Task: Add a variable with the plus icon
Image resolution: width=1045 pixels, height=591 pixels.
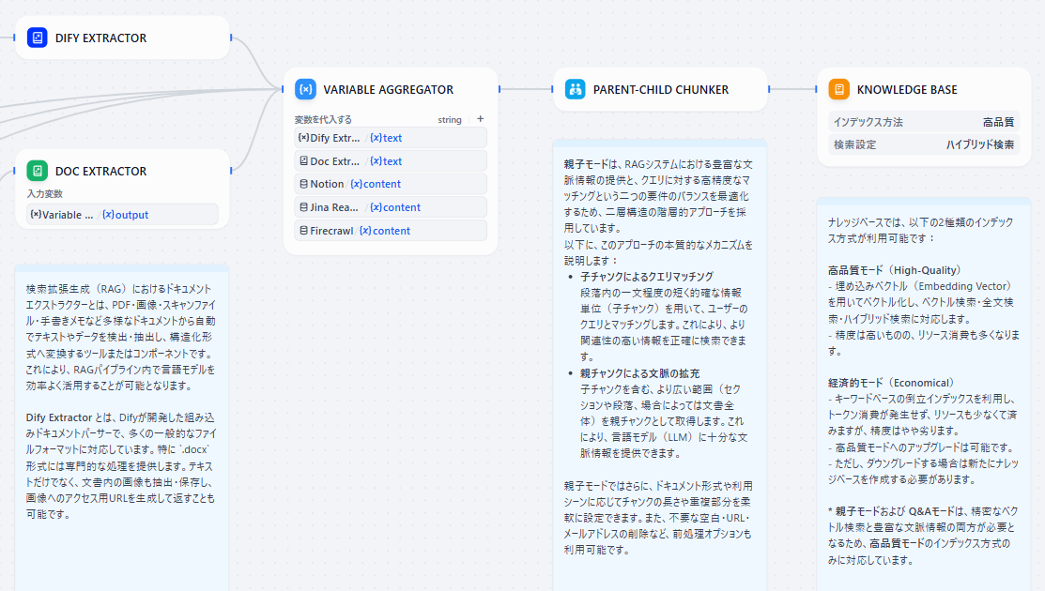Action: [481, 119]
